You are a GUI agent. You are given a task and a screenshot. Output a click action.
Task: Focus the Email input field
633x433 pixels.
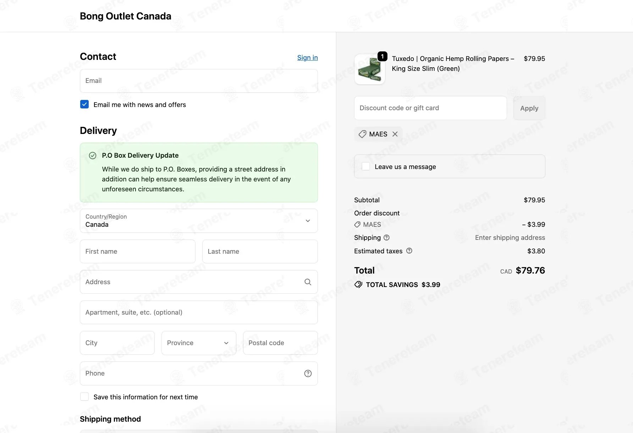[199, 81]
